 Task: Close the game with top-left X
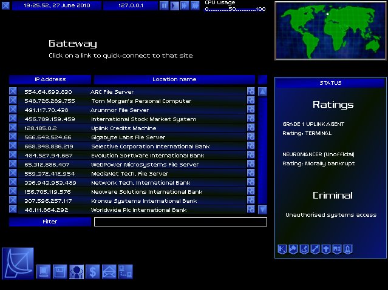click(5, 5)
